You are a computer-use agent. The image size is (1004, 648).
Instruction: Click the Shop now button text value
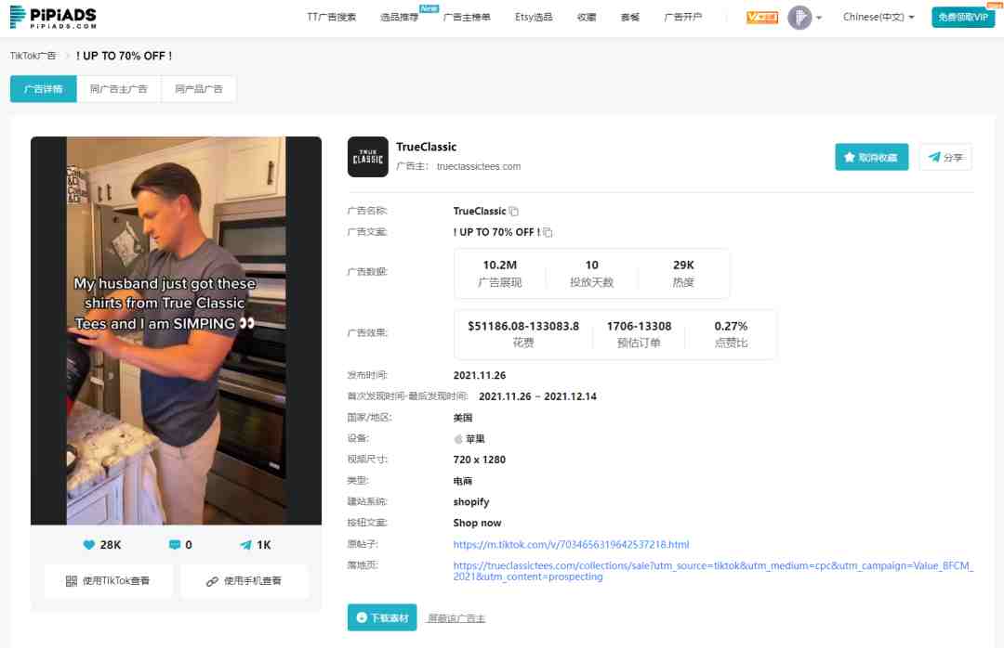tap(477, 524)
